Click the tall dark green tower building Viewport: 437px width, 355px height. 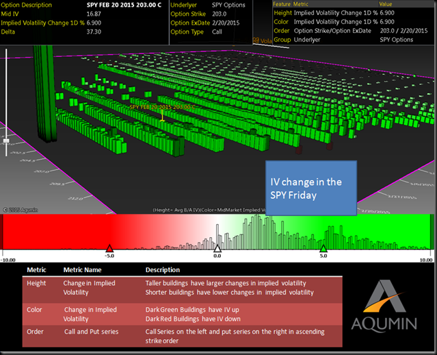pos(44,94)
